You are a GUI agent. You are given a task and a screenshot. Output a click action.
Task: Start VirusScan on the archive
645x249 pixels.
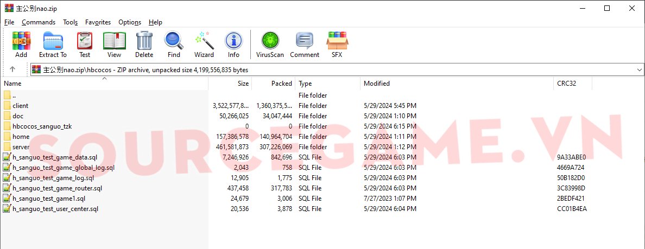tap(270, 44)
